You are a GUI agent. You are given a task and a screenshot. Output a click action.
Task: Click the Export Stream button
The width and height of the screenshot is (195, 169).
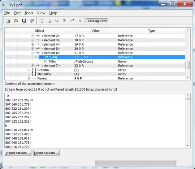46,153
